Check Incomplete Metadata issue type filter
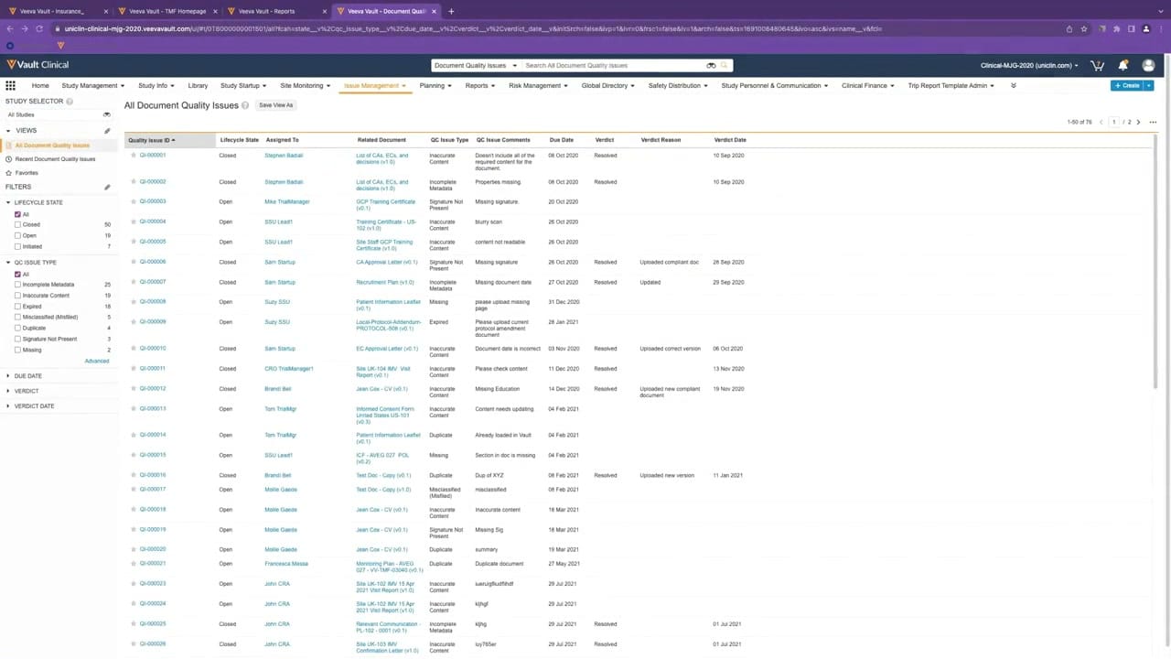This screenshot has width=1171, height=659. pos(17,285)
